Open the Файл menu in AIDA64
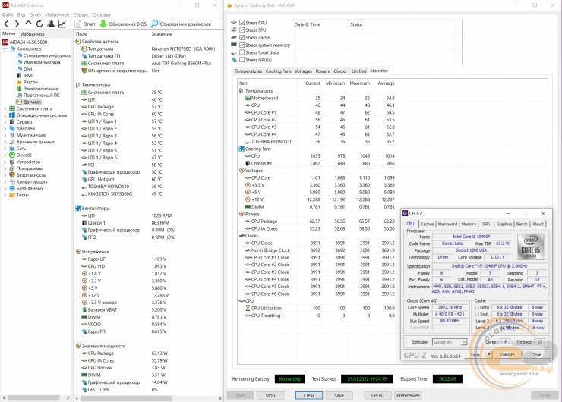Viewport: 562px width, 402px height. point(8,14)
